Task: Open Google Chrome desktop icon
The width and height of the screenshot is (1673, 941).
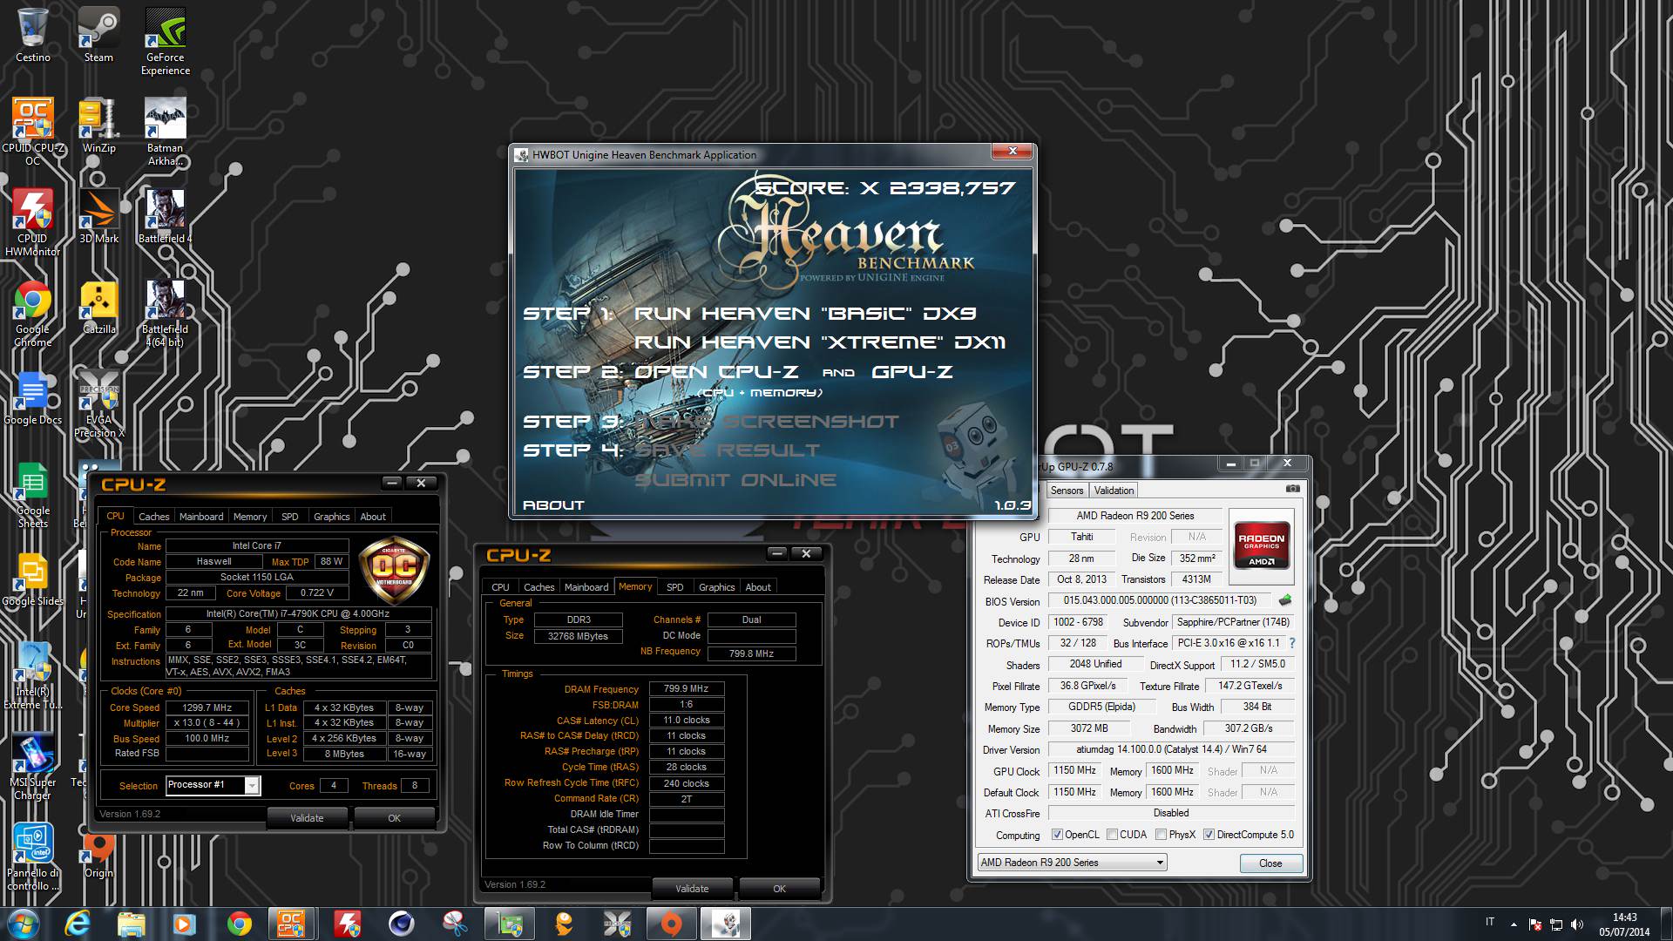Action: tap(33, 314)
